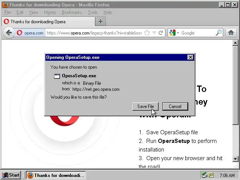Click the search magnifier icon
The height and width of the screenshot is (180, 240).
click(x=219, y=33)
